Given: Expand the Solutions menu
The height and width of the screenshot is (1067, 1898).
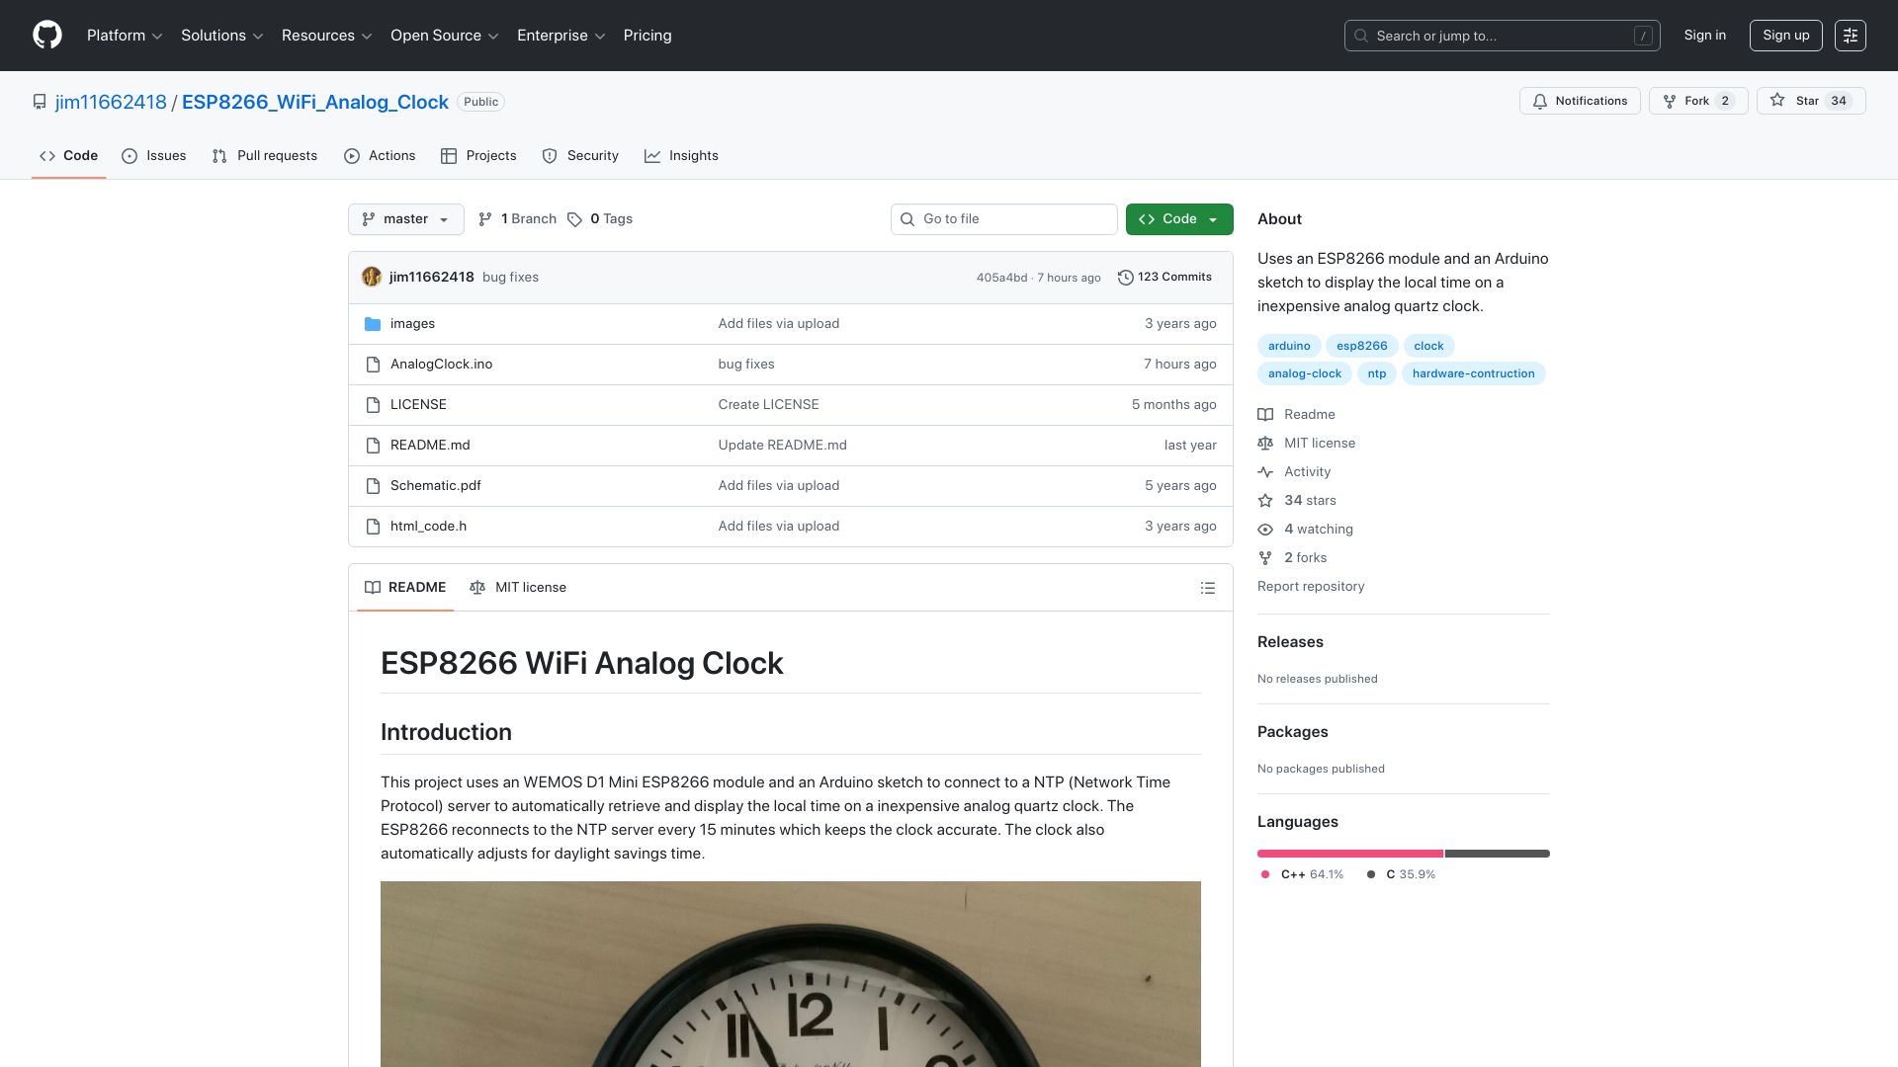Looking at the screenshot, I should [222, 36].
